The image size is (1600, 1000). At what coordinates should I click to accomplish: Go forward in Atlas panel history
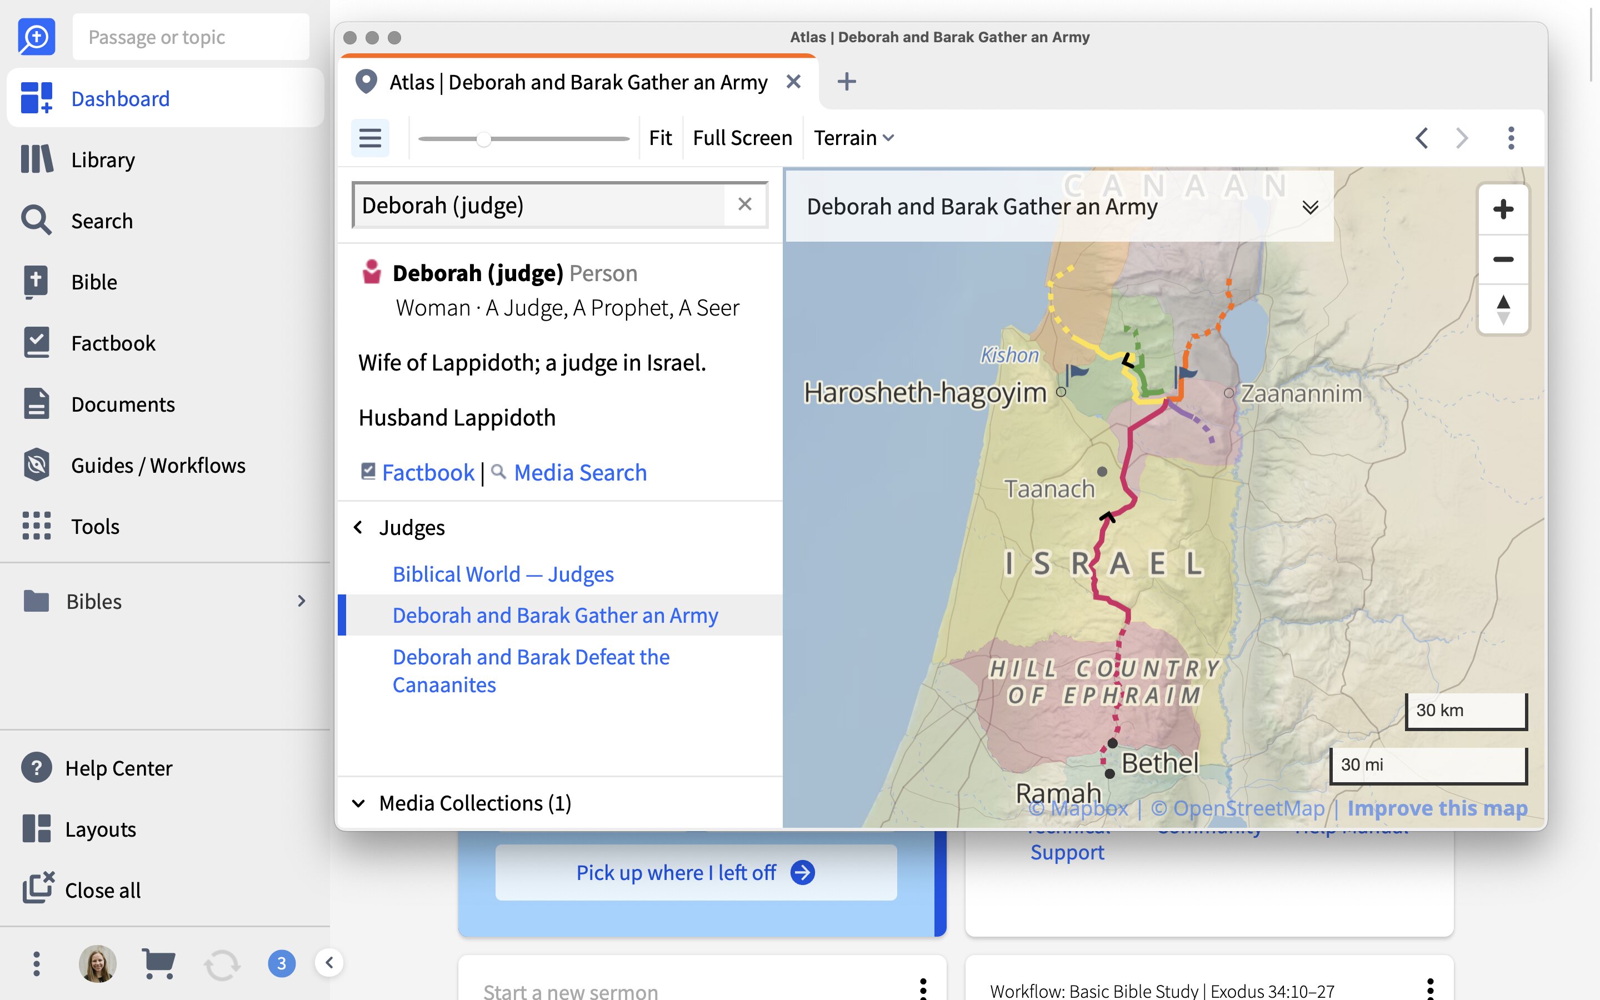(1462, 138)
